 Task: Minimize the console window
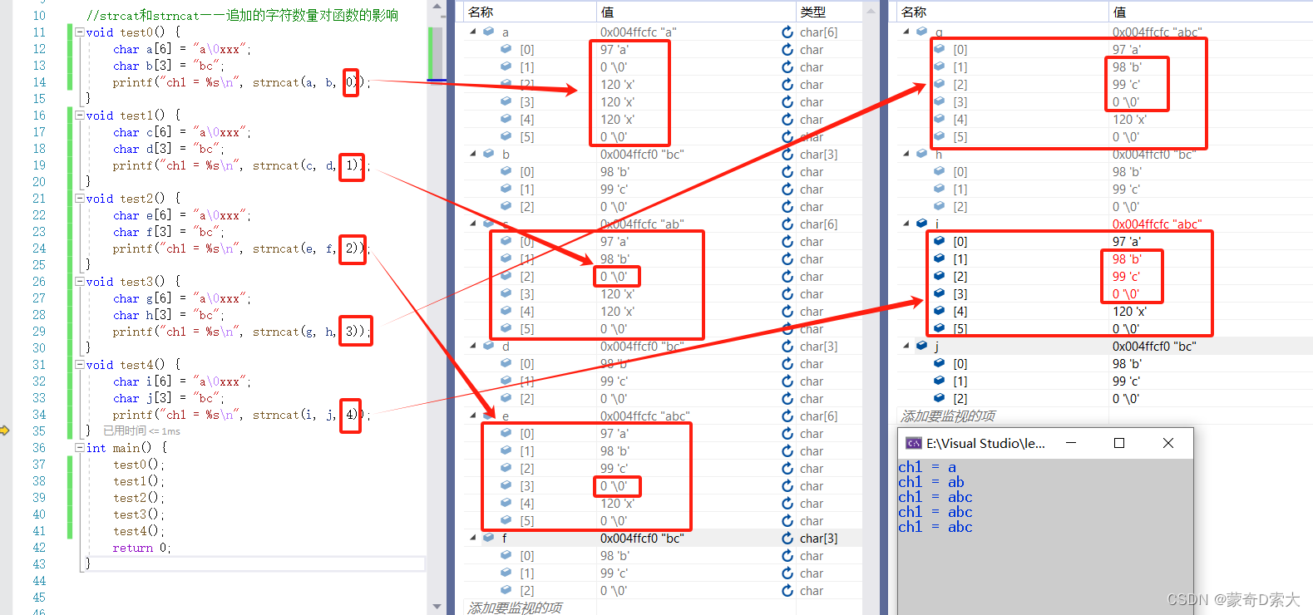coord(1071,443)
